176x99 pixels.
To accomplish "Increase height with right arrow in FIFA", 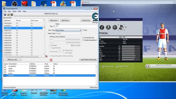I will tap(121, 37).
